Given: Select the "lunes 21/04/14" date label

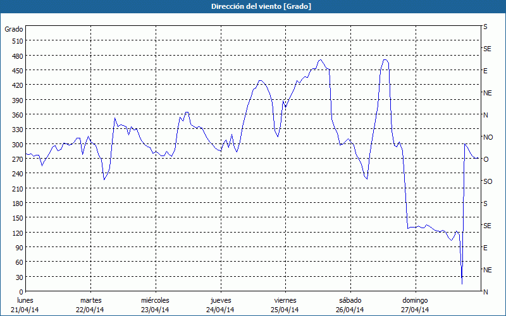Looking at the screenshot, I should [x=25, y=305].
